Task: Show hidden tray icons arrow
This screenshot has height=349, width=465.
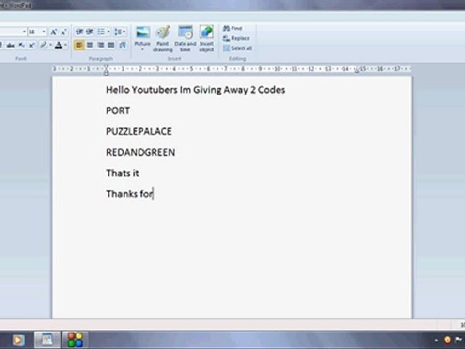Action: 436,340
